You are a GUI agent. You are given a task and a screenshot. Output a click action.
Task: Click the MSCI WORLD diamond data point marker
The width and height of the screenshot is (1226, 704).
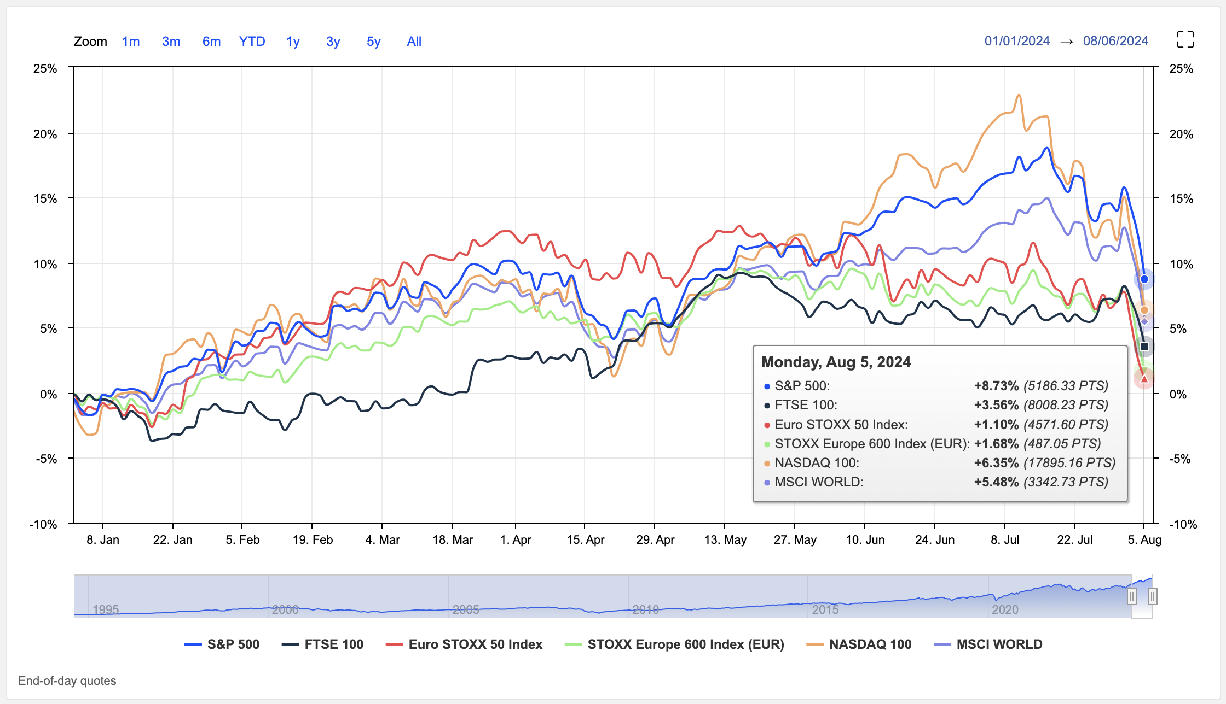tap(1144, 321)
